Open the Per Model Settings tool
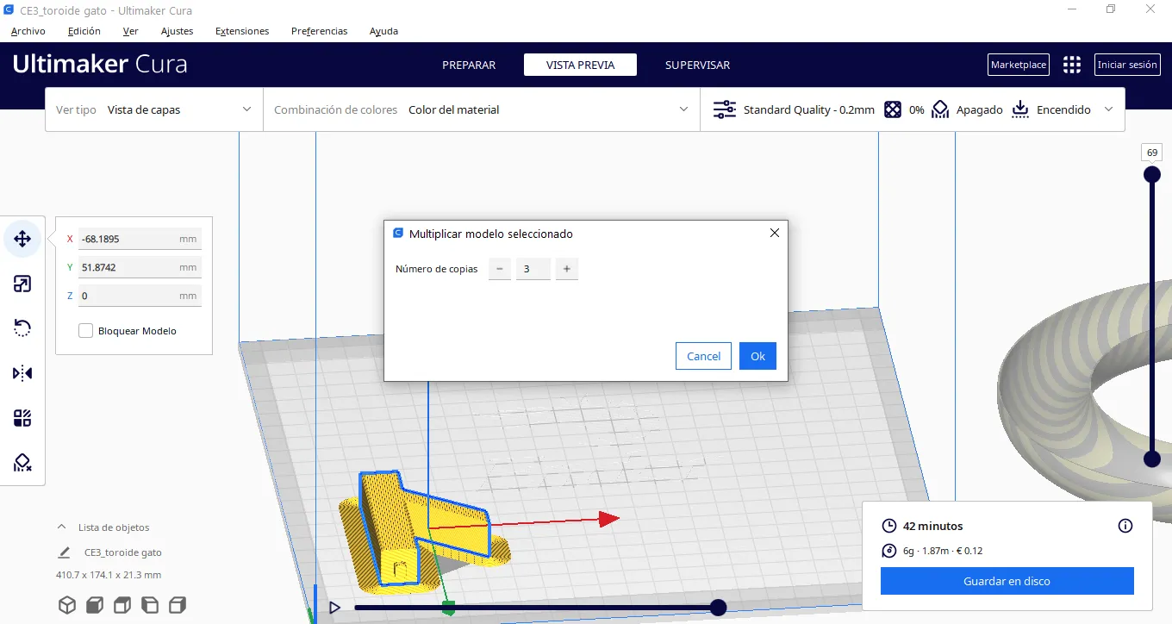 coord(22,419)
